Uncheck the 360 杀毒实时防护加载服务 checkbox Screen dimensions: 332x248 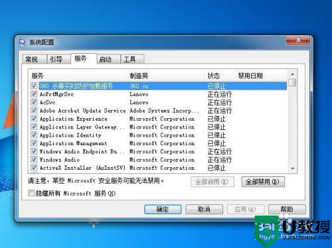tap(34, 86)
